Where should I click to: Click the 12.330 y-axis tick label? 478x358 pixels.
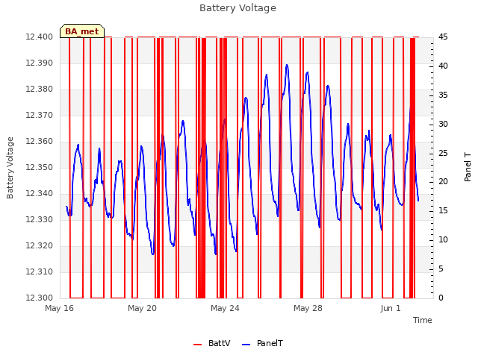pyautogui.click(x=40, y=219)
